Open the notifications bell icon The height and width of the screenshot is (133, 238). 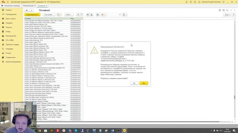186,2
